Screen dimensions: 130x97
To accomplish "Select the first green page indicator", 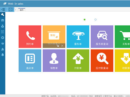I will pyautogui.click(x=84, y=20).
